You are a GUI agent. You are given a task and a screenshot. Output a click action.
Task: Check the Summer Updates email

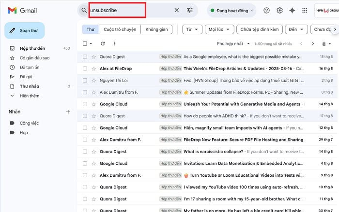(85, 92)
